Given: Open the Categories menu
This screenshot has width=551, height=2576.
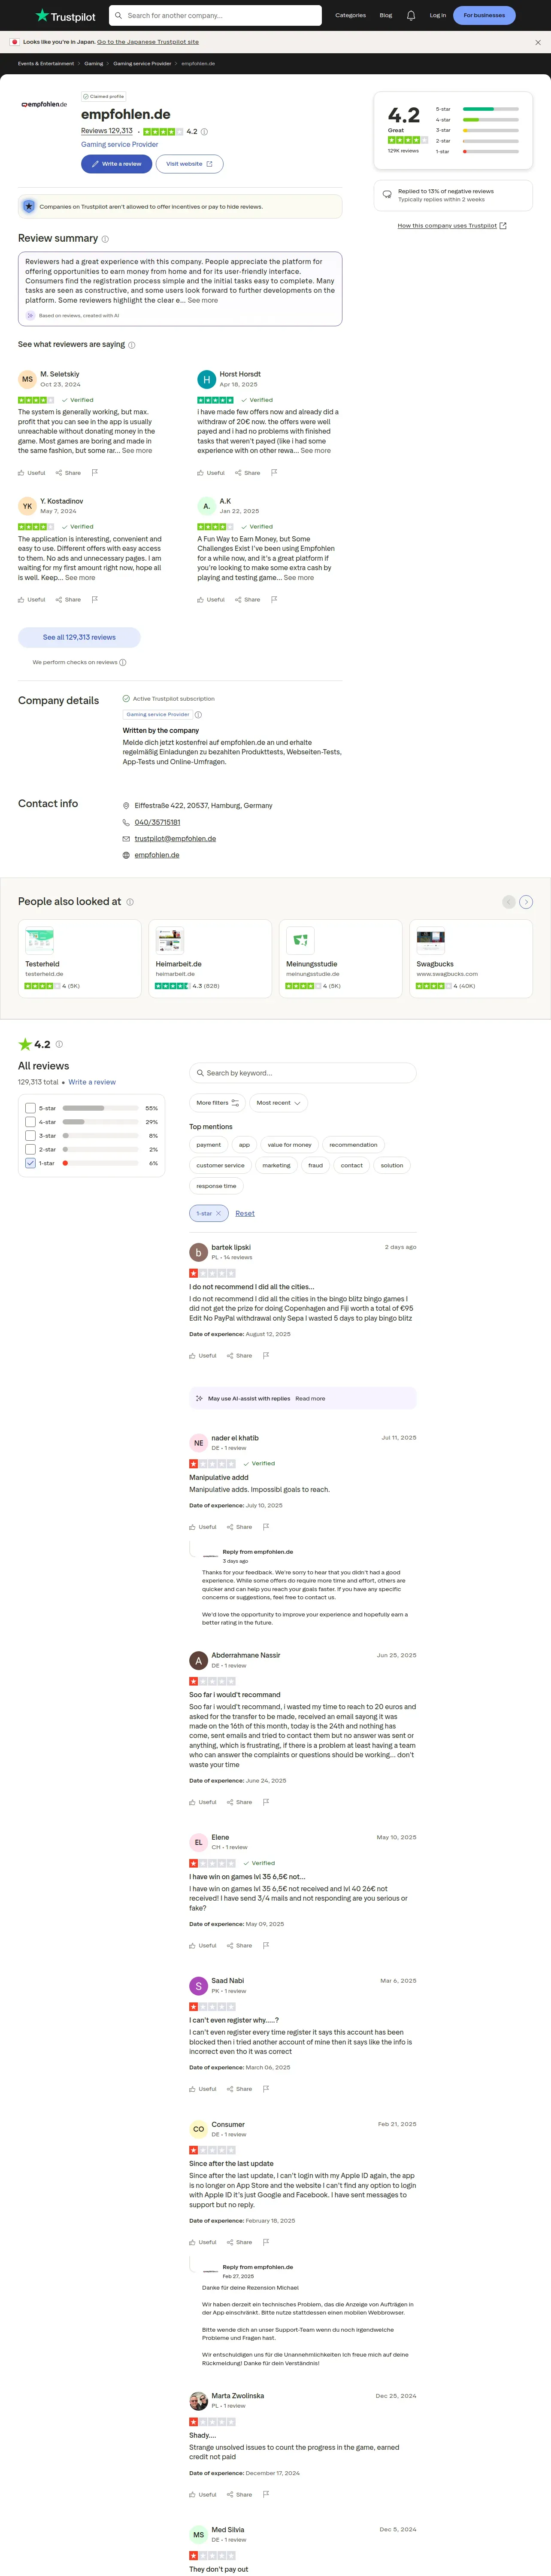Looking at the screenshot, I should click(x=350, y=15).
